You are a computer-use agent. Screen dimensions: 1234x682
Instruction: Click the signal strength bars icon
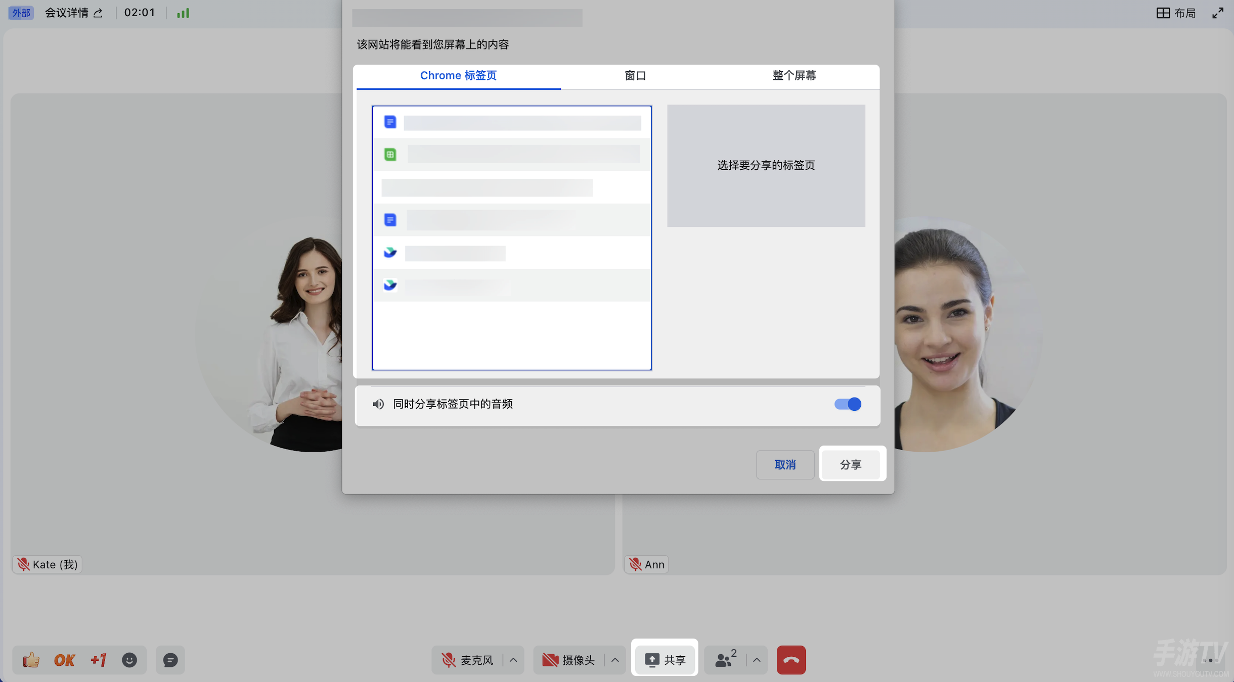(x=183, y=13)
